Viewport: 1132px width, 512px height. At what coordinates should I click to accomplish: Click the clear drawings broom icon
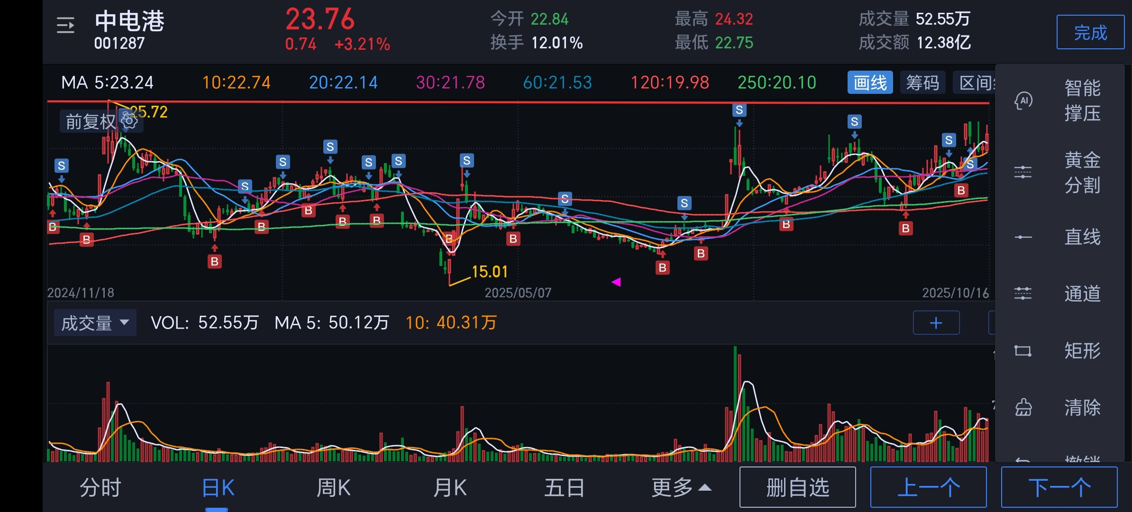point(1023,407)
